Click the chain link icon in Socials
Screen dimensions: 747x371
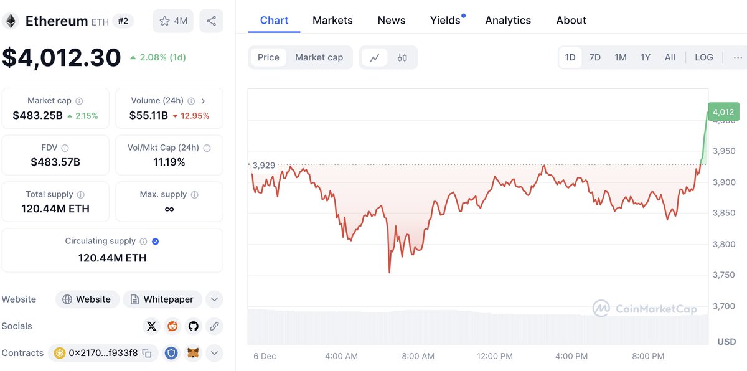click(214, 326)
